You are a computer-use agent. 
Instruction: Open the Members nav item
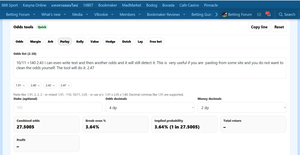click(x=127, y=14)
